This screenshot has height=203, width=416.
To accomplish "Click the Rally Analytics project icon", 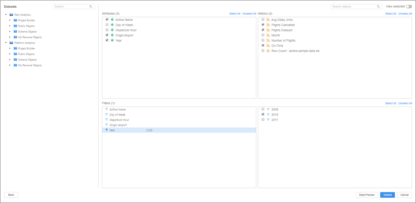I will 11,15.
